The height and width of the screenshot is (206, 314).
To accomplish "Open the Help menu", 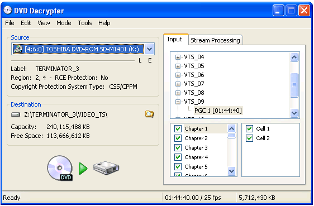I will coord(104,23).
